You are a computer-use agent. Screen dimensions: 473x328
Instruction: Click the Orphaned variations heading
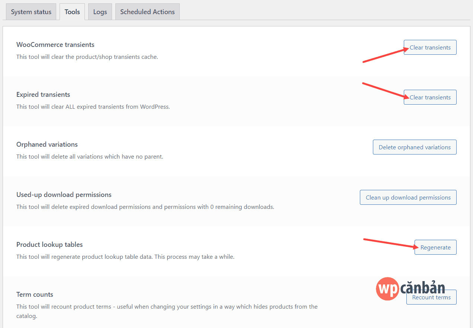[x=47, y=144]
